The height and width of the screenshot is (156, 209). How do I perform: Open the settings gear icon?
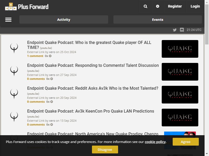click(158, 6)
